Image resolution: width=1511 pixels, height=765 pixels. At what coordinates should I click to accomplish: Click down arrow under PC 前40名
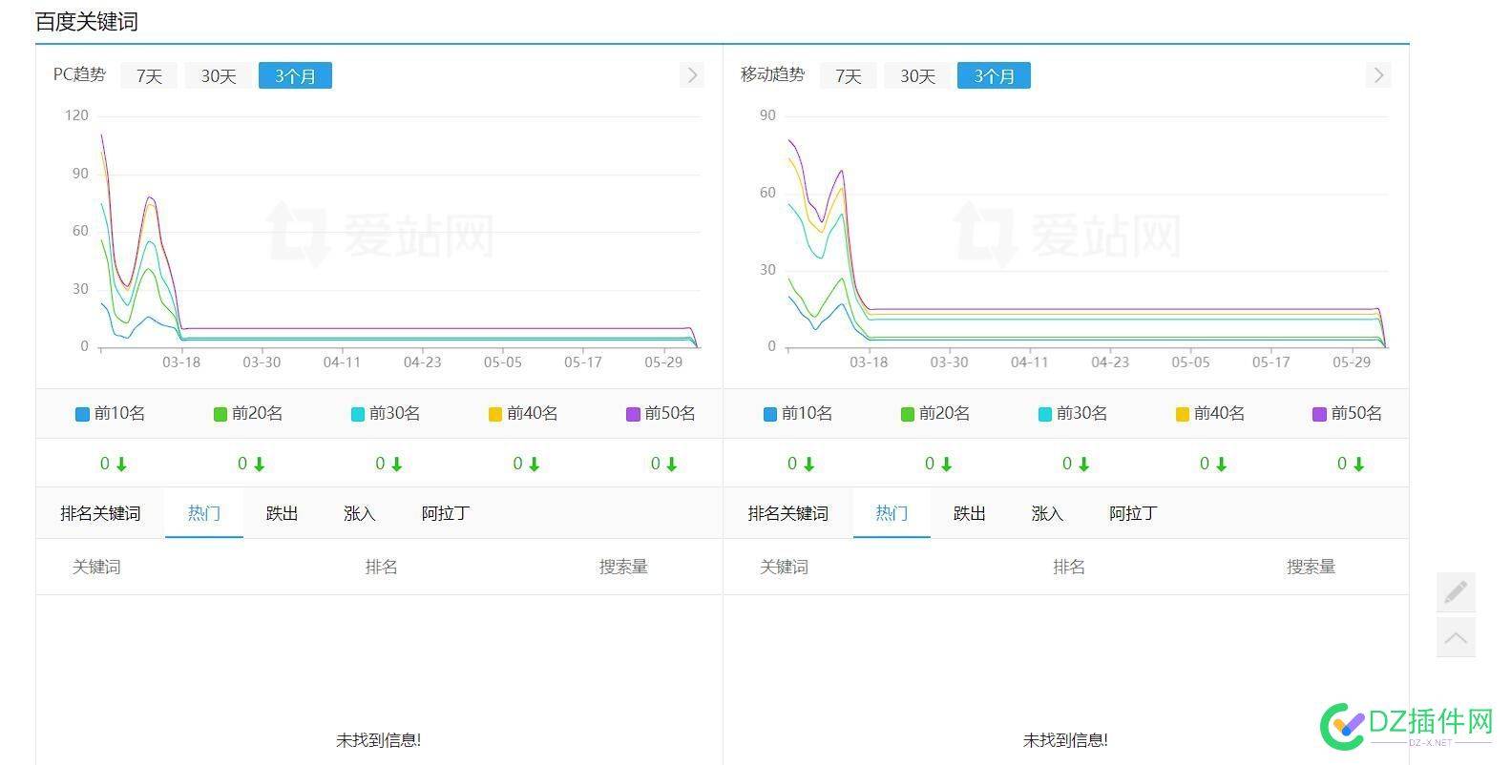pos(534,465)
